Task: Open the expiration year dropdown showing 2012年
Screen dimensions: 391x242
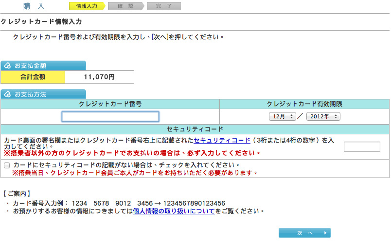Action: click(x=323, y=116)
